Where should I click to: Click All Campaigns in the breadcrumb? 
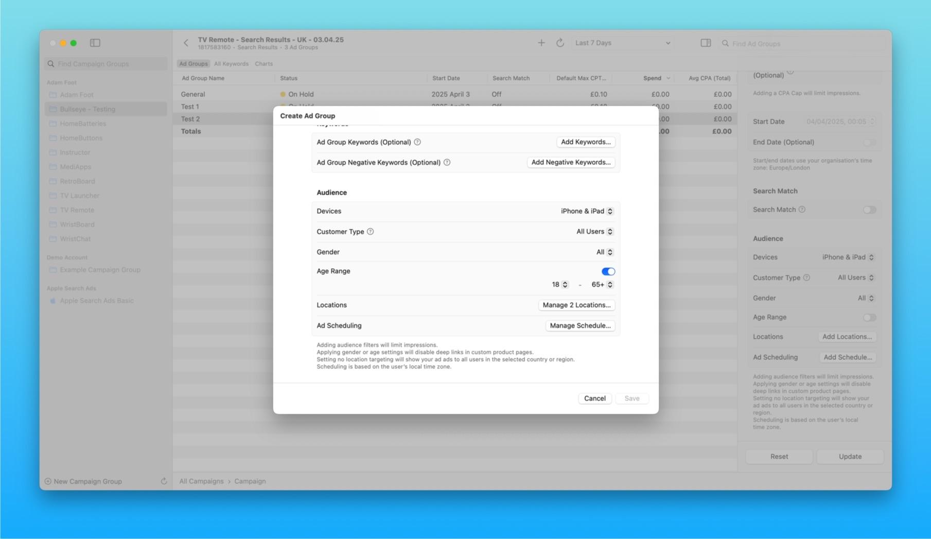[201, 481]
